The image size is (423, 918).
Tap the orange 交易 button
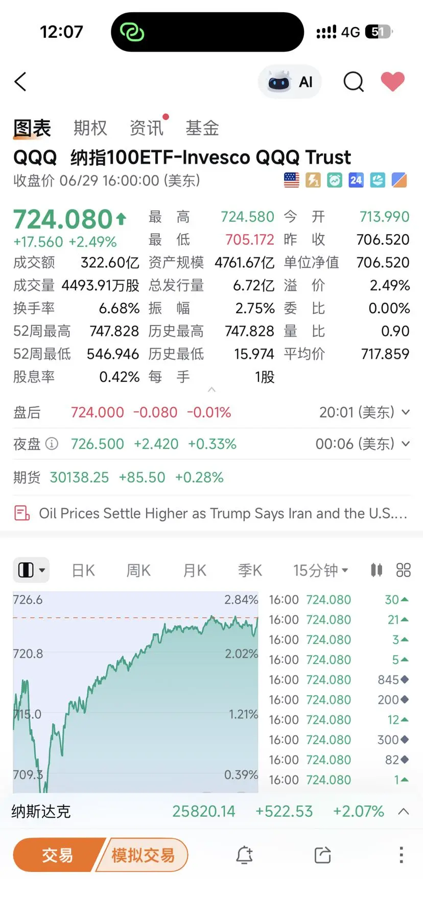pos(57,855)
